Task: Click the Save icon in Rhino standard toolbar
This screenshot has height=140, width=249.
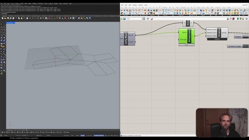Action: click(8, 18)
